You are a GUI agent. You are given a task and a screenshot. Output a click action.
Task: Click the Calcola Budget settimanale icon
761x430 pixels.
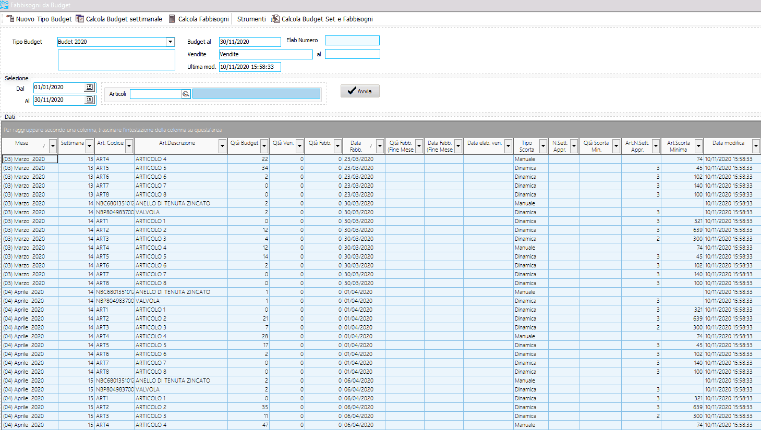(x=80, y=19)
